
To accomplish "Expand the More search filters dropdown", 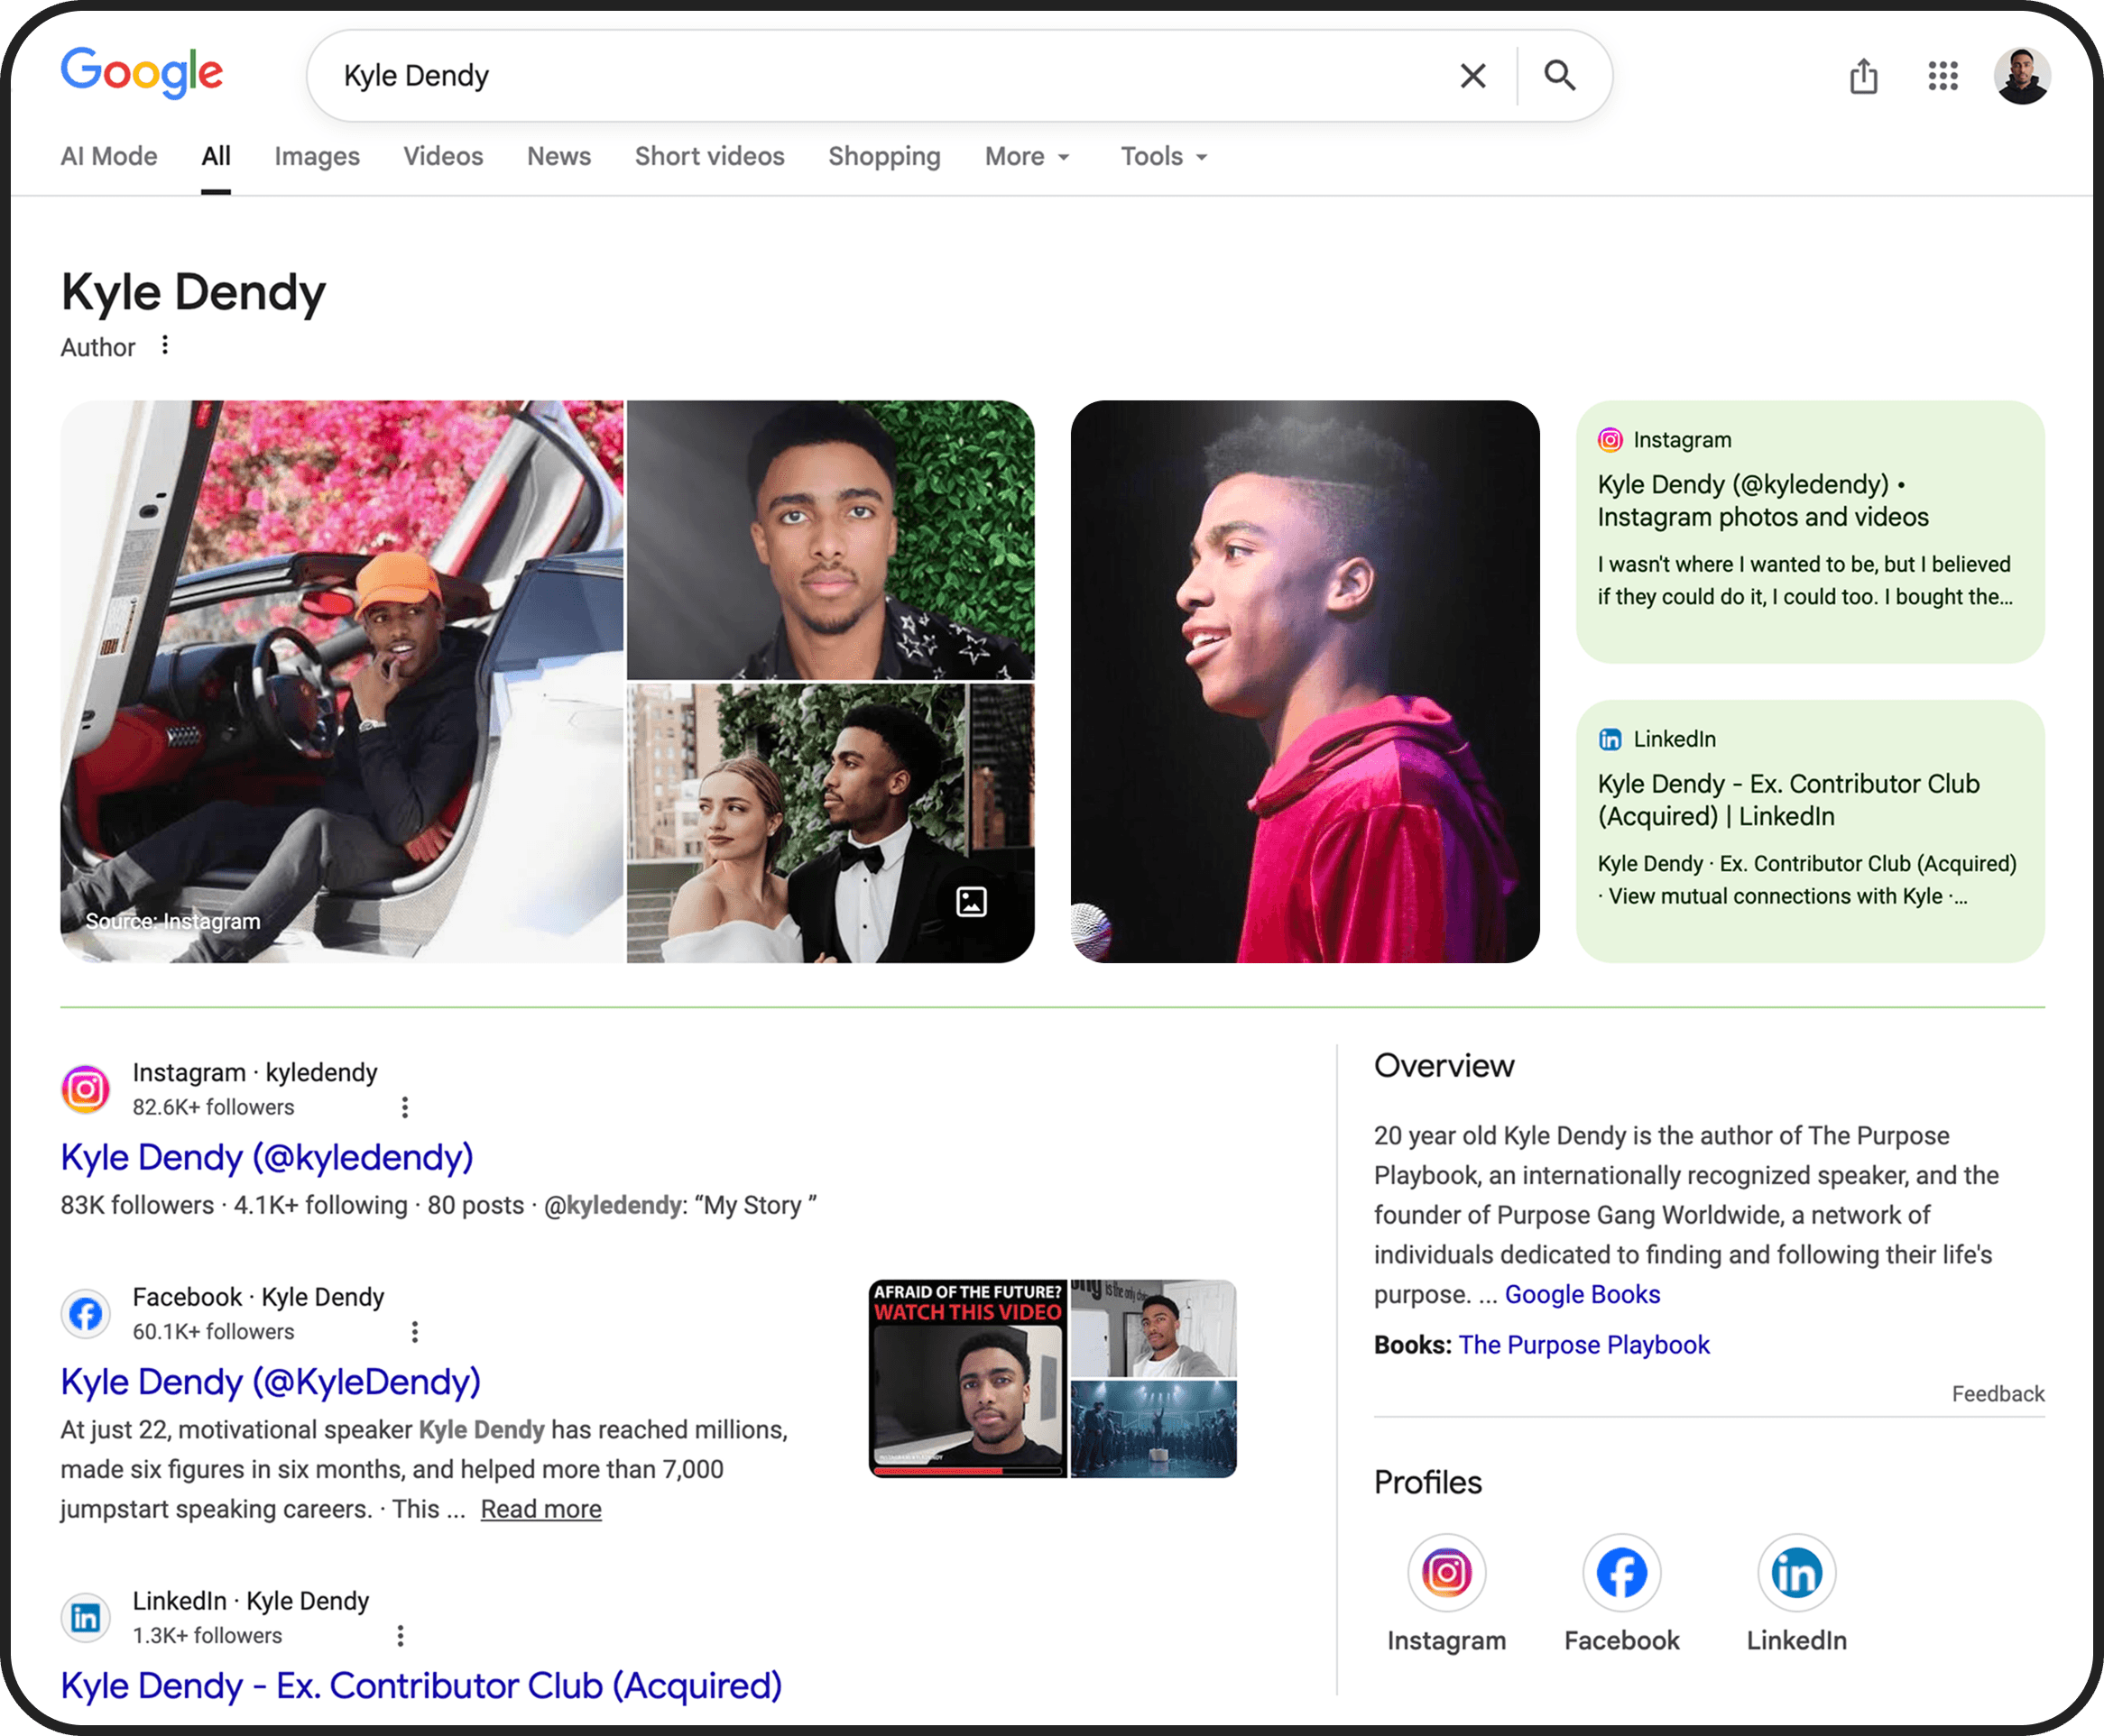I will [x=1028, y=157].
